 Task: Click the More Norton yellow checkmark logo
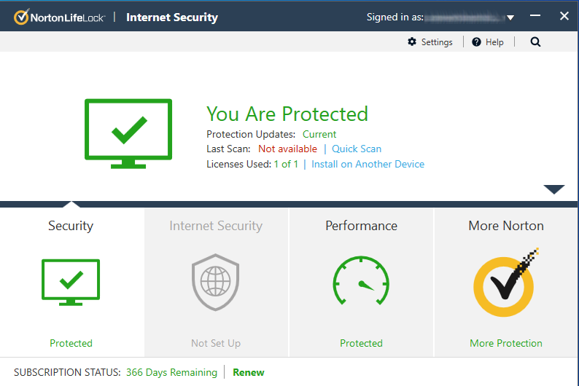pos(506,281)
